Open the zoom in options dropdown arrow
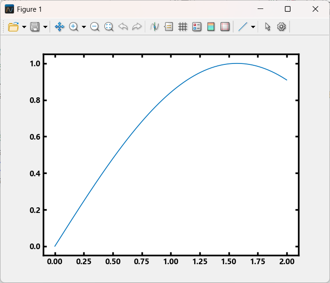The image size is (330, 283). tap(84, 27)
